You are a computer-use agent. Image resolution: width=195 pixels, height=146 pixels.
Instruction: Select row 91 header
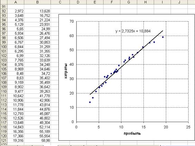point(4,7)
